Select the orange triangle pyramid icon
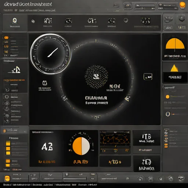This screenshot has width=188, height=188. (174, 68)
